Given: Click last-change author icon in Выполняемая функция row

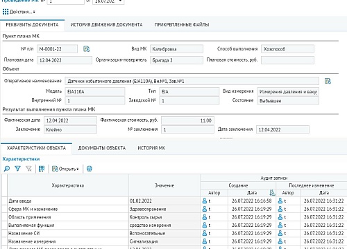Looking at the screenshot, I should (x=280, y=225).
